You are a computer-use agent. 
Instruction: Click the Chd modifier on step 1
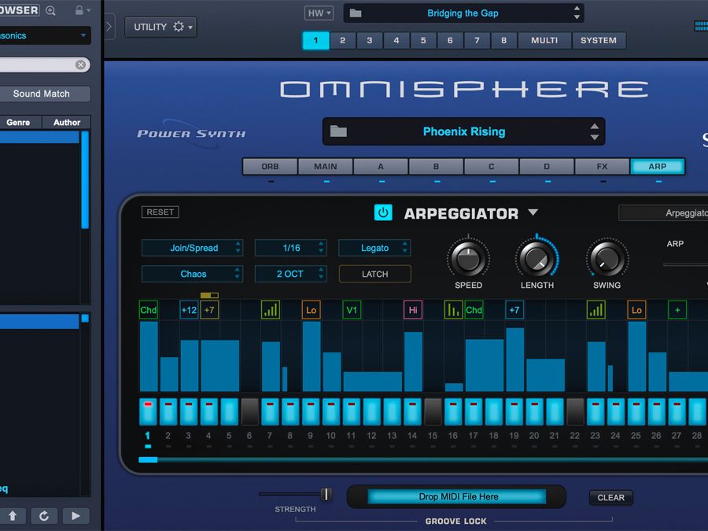148,310
